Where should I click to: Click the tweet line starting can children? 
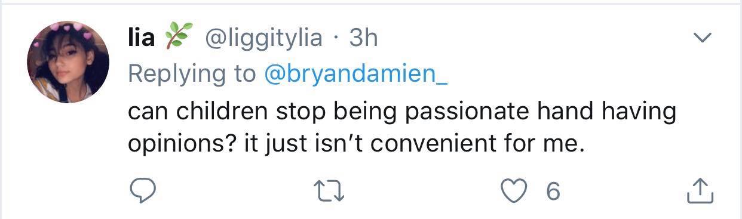pos(403,112)
